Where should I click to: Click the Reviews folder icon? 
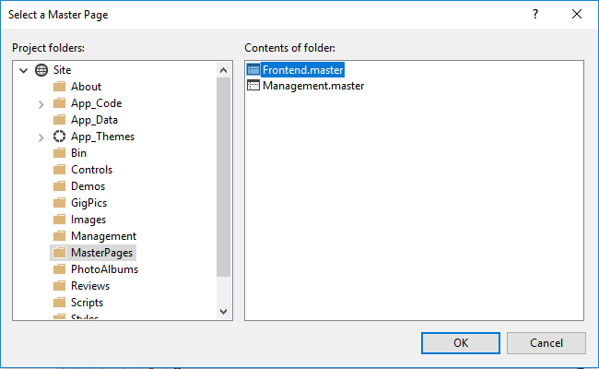pos(60,286)
